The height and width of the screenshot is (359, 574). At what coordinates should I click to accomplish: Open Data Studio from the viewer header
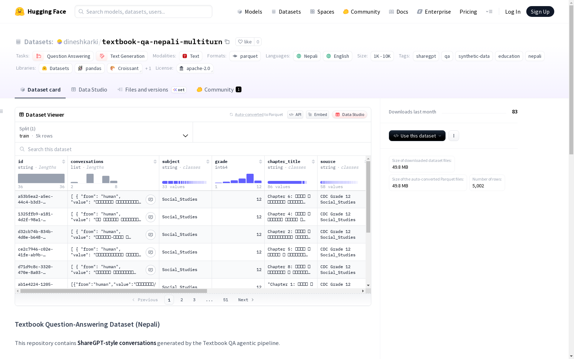[350, 115]
